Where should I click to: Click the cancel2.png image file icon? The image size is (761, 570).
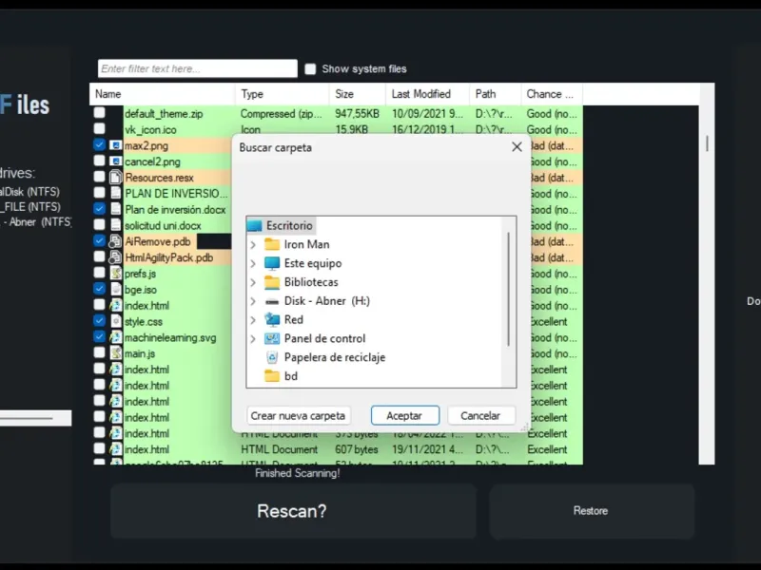click(x=115, y=161)
